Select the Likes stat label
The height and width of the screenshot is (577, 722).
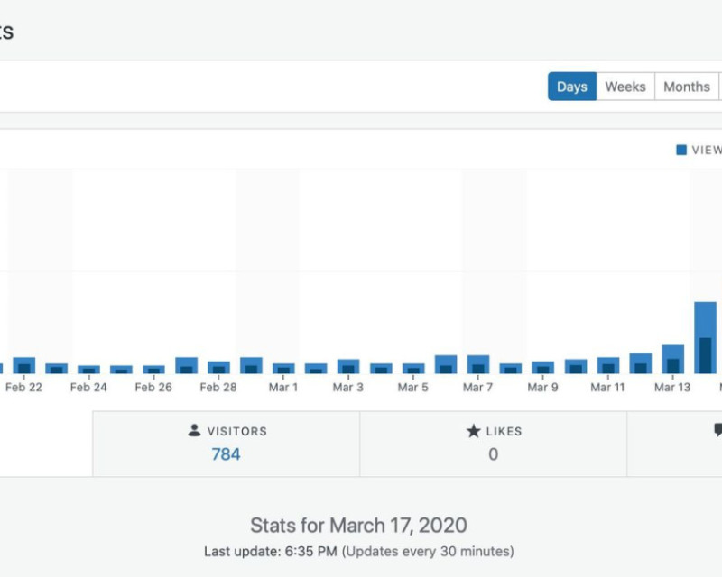pos(504,431)
